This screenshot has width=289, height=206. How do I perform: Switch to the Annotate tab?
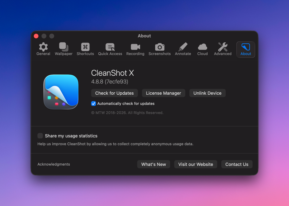tap(183, 49)
